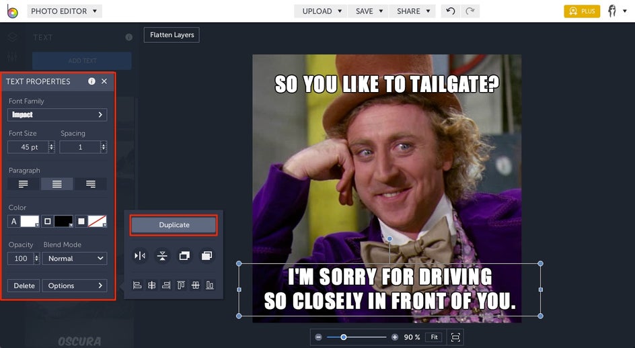Duplicate the selected text layer
Screen dimensions: 635x348
(174, 225)
